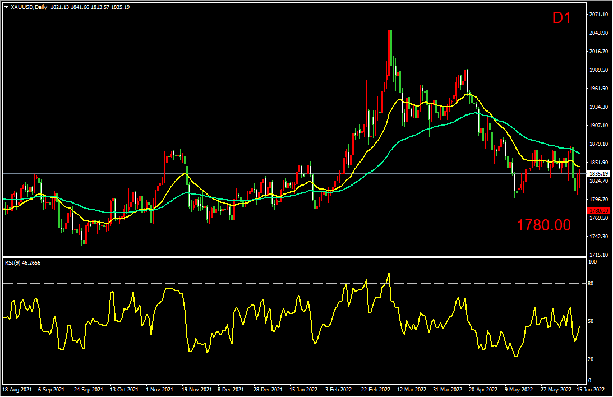Screen dimensions: 613x397
Task: Select the XAUUSD,Daily chart title text
Action: [29, 7]
